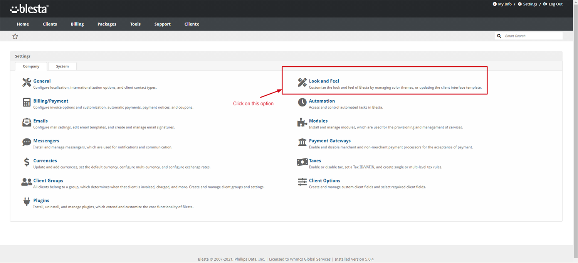Click the Look and Feel ruler-pencil icon
Screen dimensions: 578x263
(x=302, y=83)
